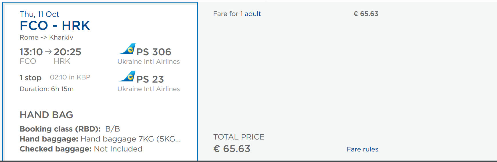Click the "1 stop" label
The width and height of the screenshot is (497, 162).
(30, 77)
